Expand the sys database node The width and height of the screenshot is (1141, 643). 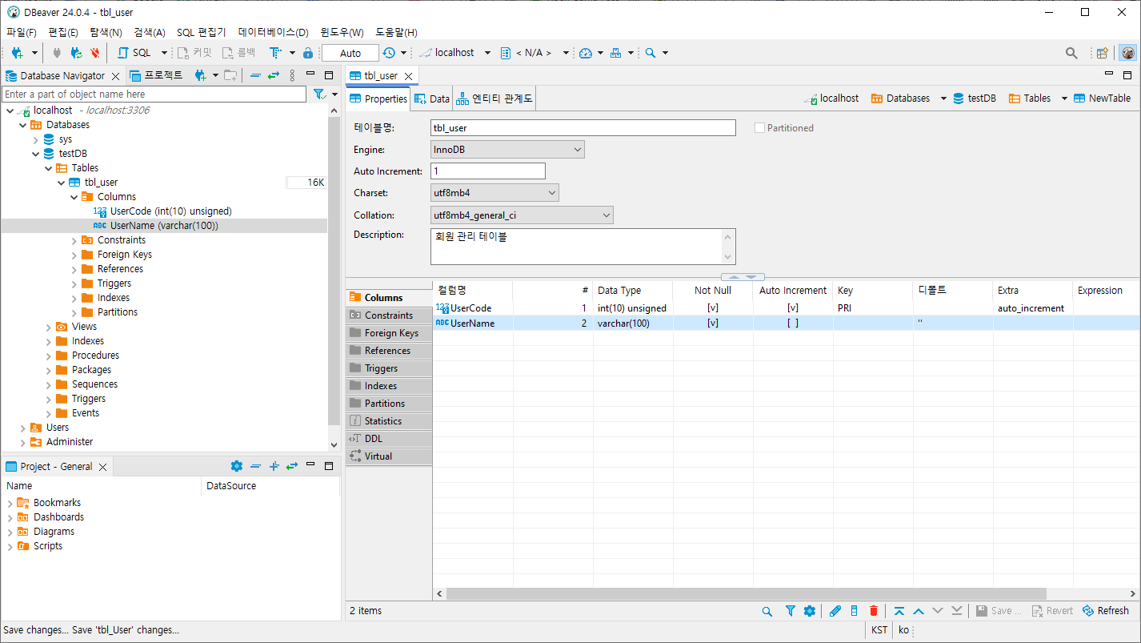click(x=36, y=139)
